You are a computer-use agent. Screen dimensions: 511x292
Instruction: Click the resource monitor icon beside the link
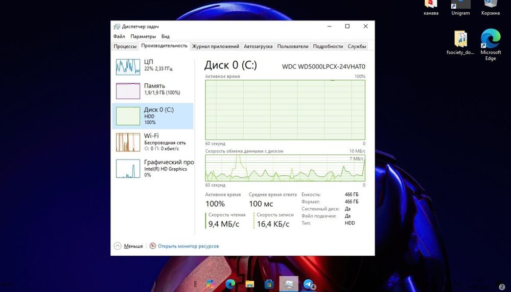coord(152,246)
